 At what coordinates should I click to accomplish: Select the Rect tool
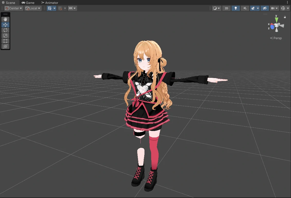coord(5,41)
